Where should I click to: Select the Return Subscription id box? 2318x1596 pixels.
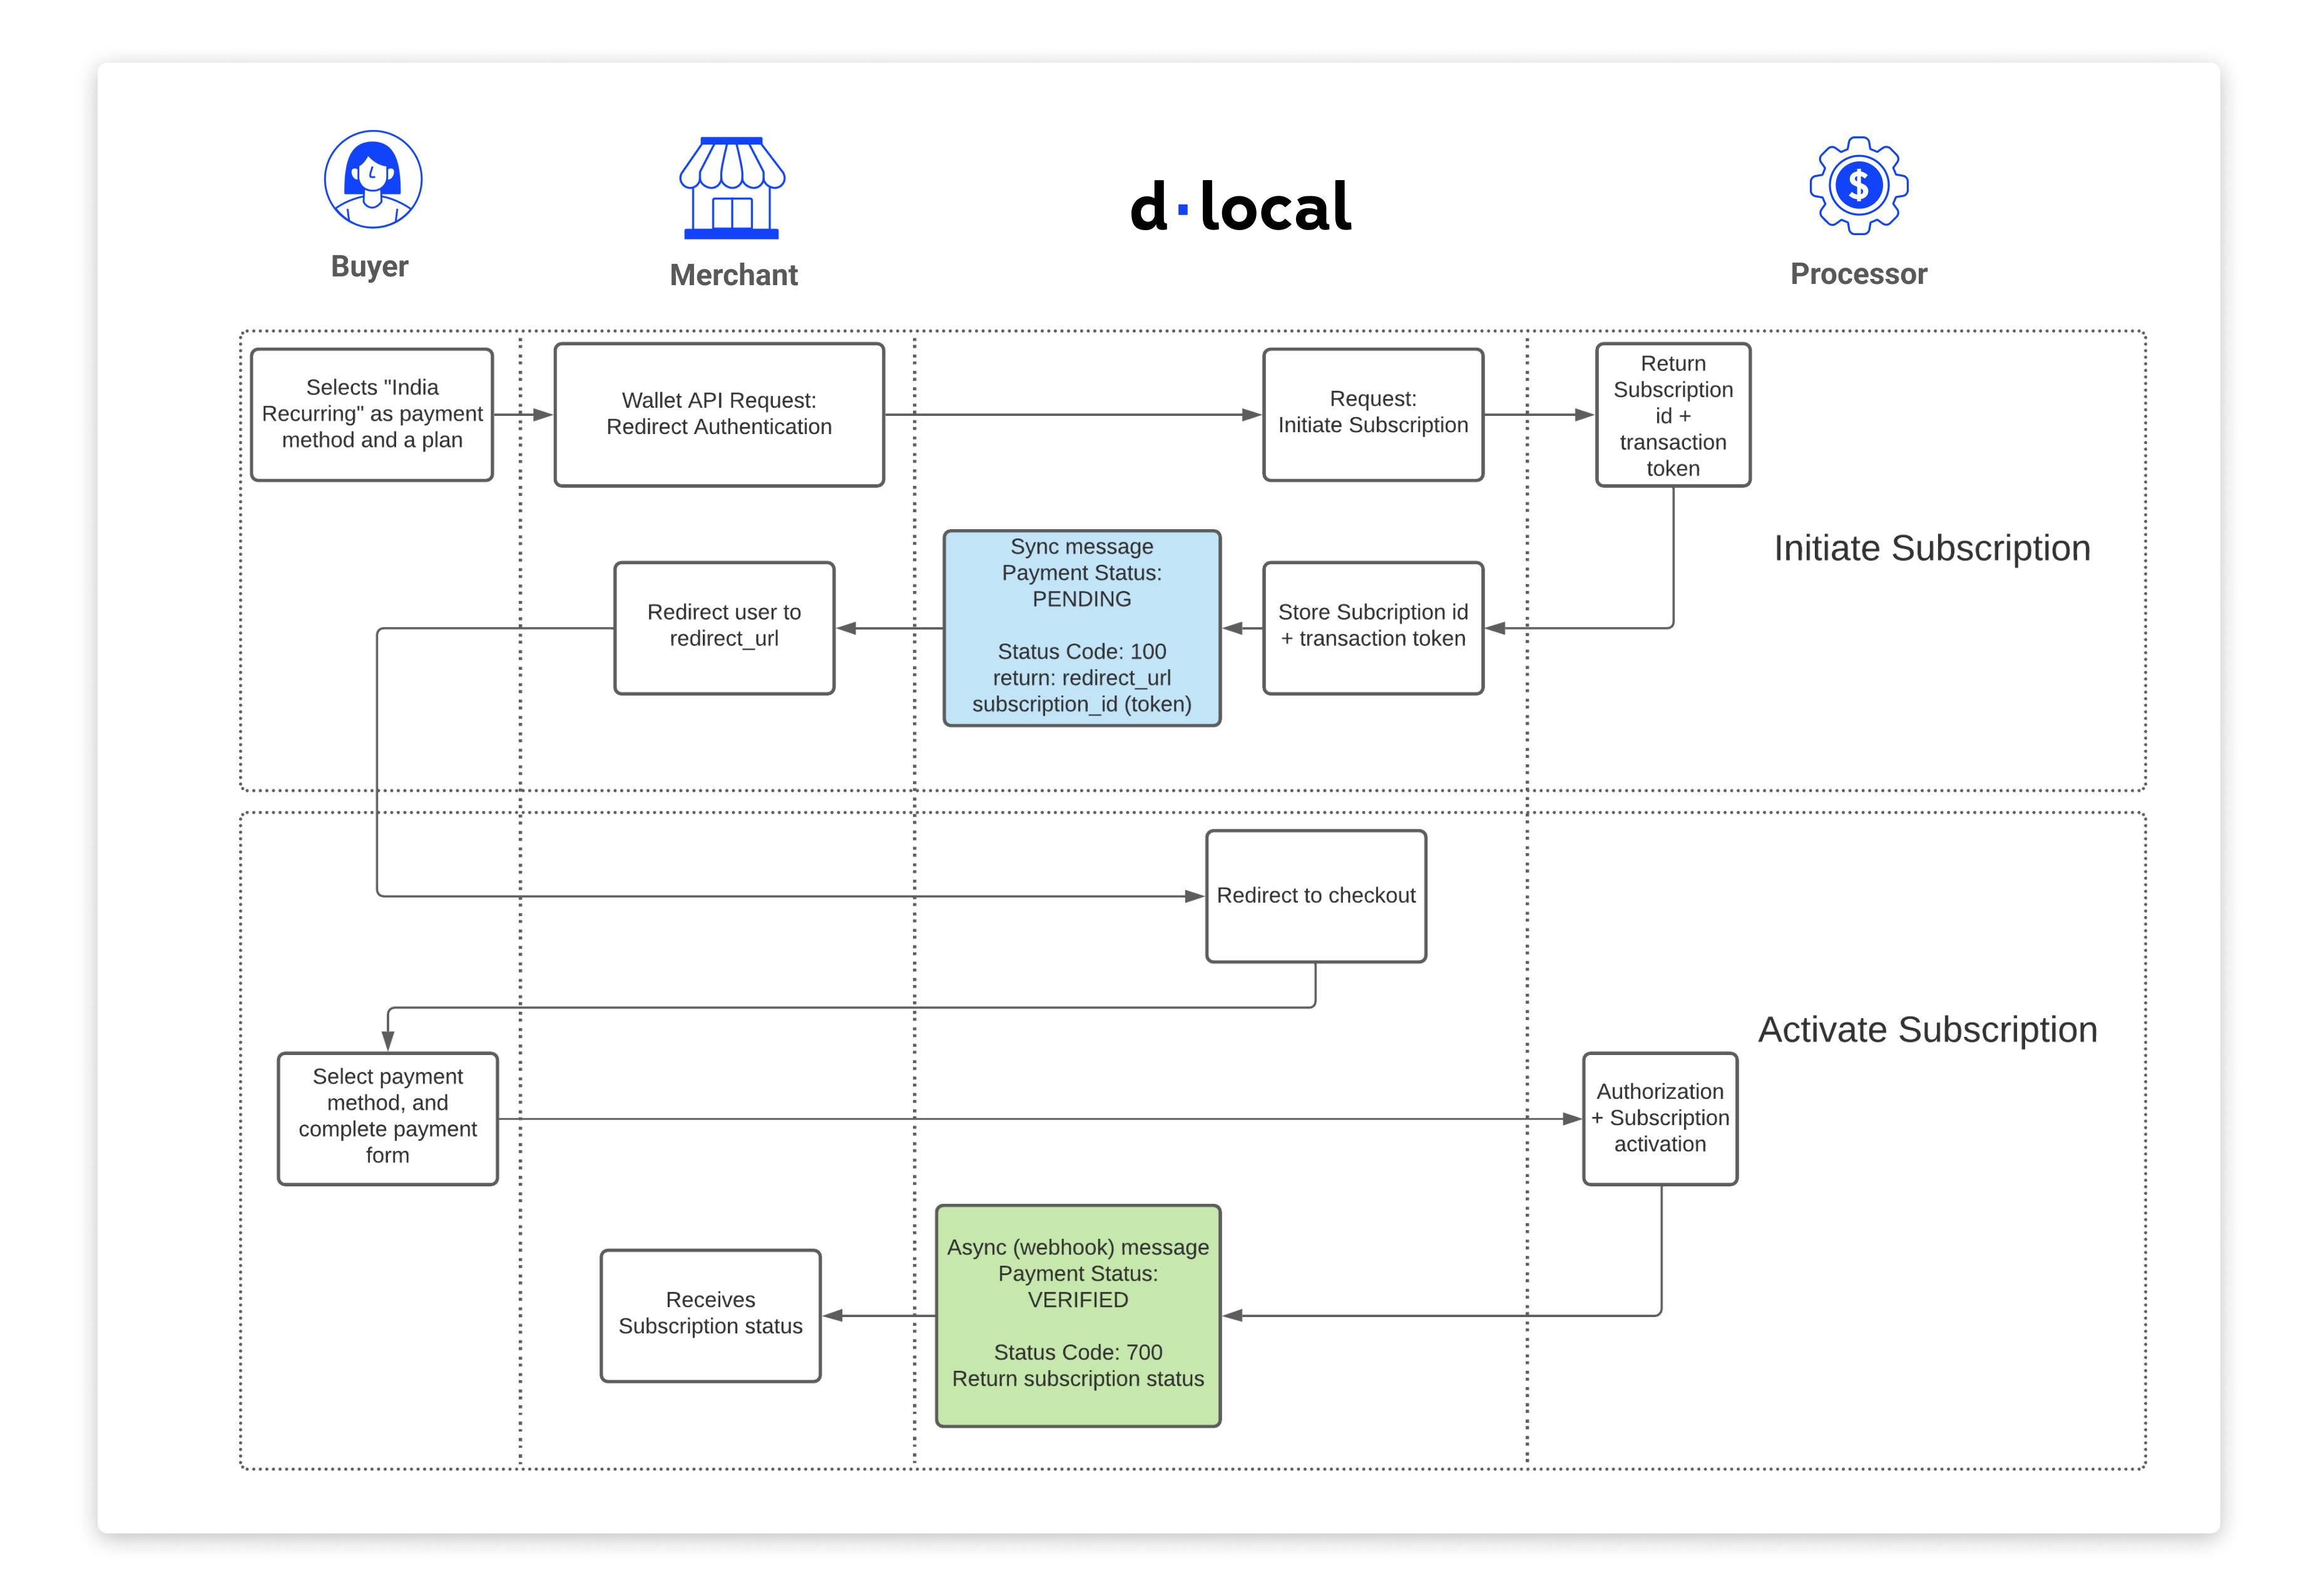pos(1673,414)
